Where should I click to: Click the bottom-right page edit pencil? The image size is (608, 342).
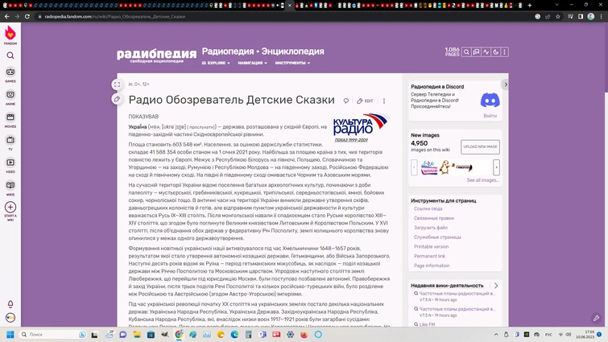tap(597, 318)
